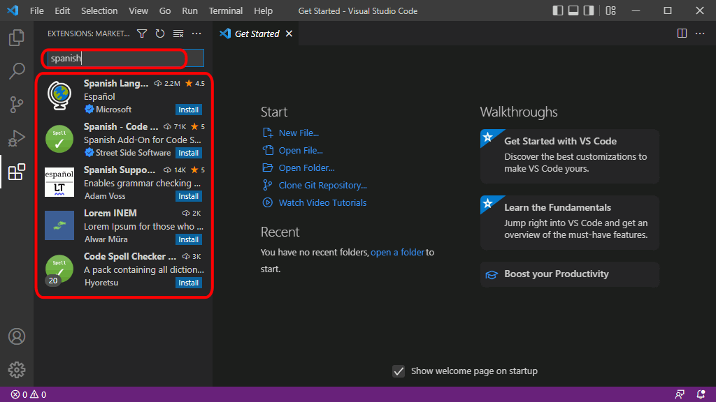Open Learn the Fundamentals walkthrough

pyautogui.click(x=569, y=223)
